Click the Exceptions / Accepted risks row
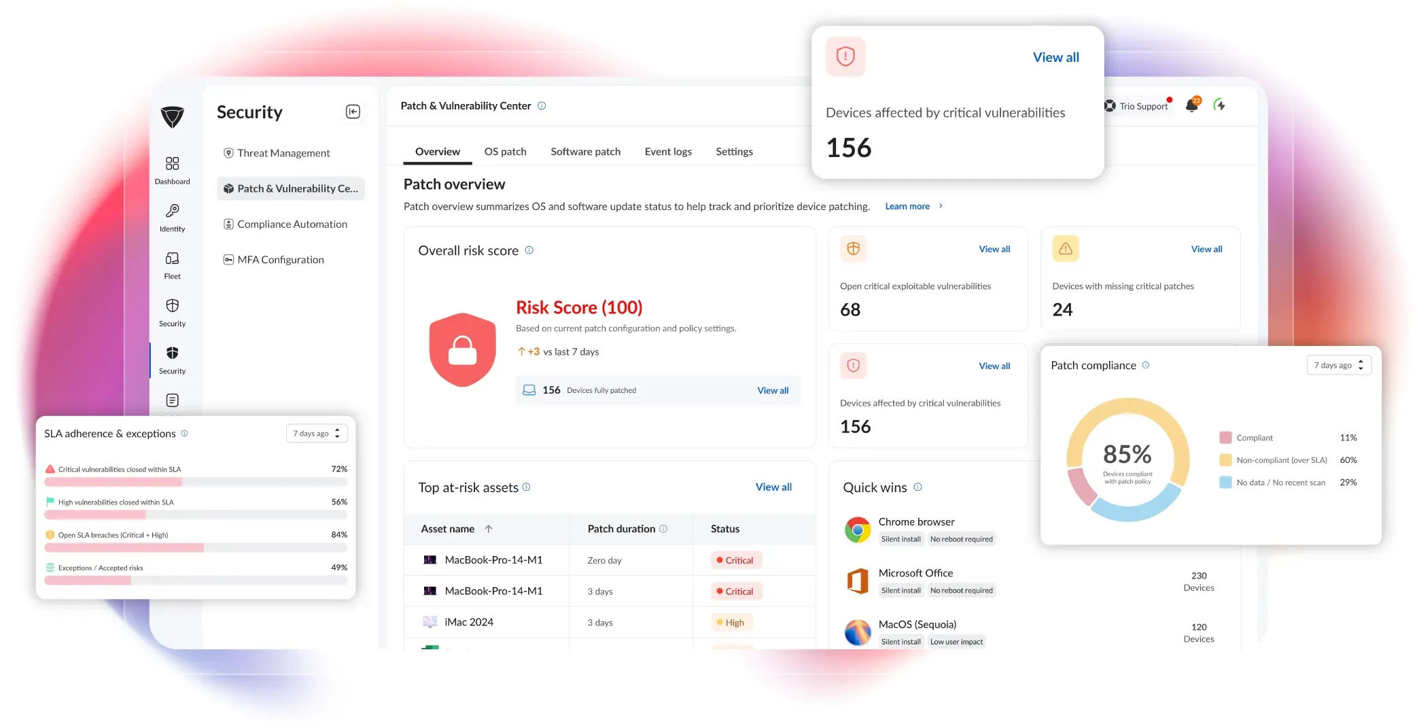 coord(196,574)
